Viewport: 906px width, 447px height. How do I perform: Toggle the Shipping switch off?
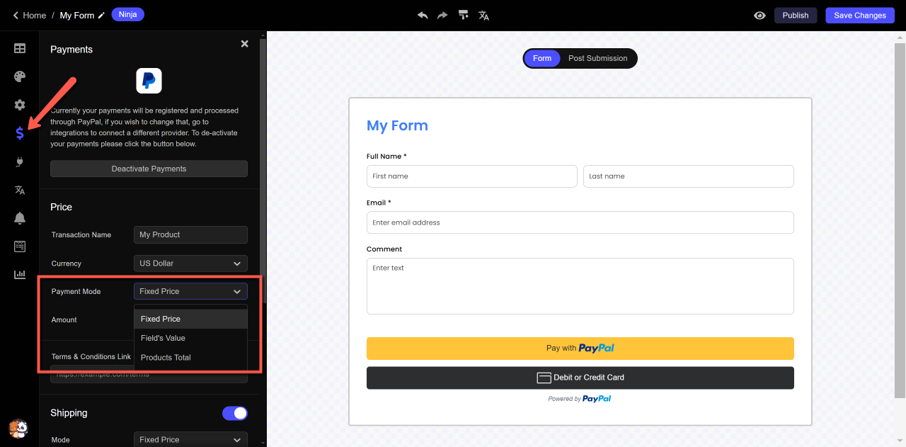pos(235,413)
